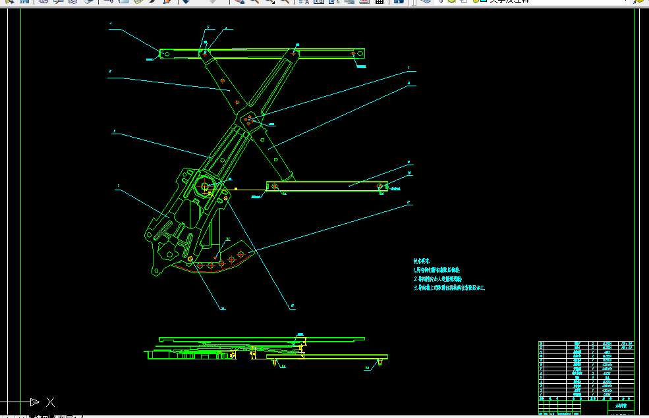Screen dimensions: 649x418
Task: Select the 技术要求 heading text
Action: click(422, 261)
